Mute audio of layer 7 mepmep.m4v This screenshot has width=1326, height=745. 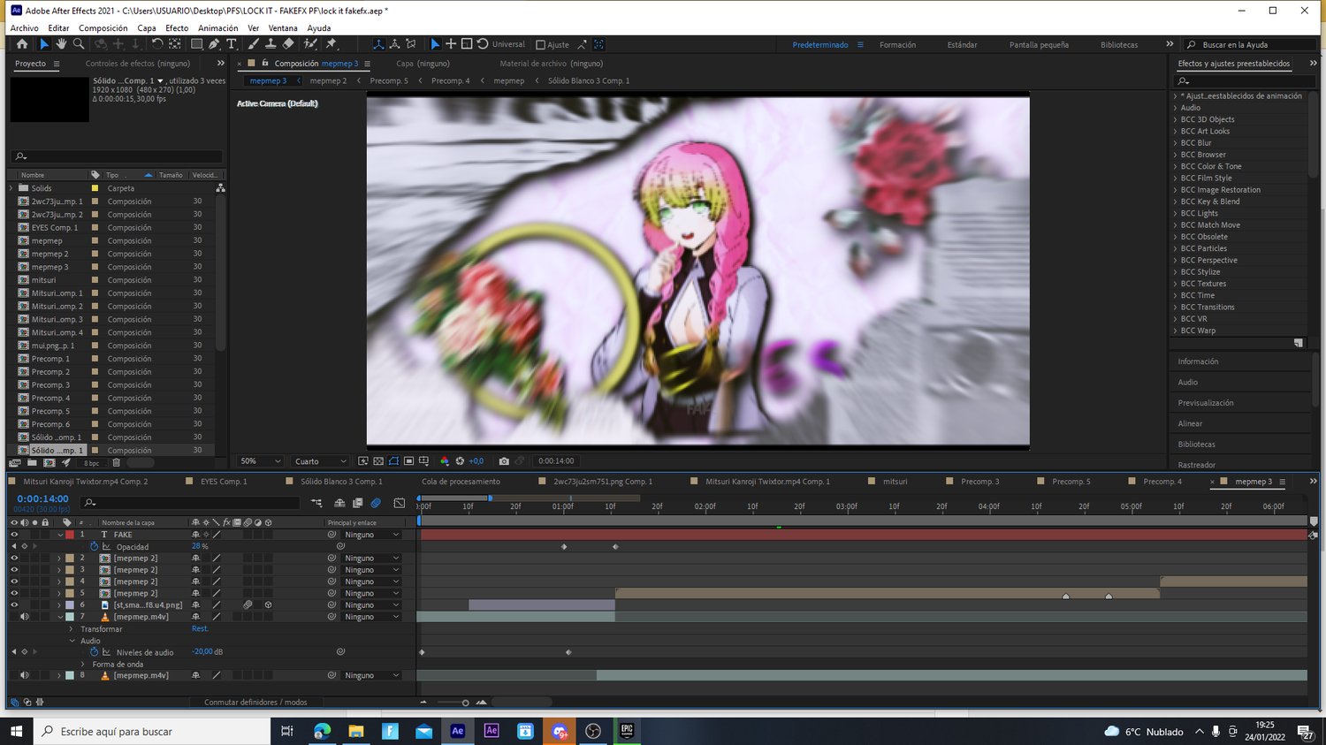click(24, 617)
